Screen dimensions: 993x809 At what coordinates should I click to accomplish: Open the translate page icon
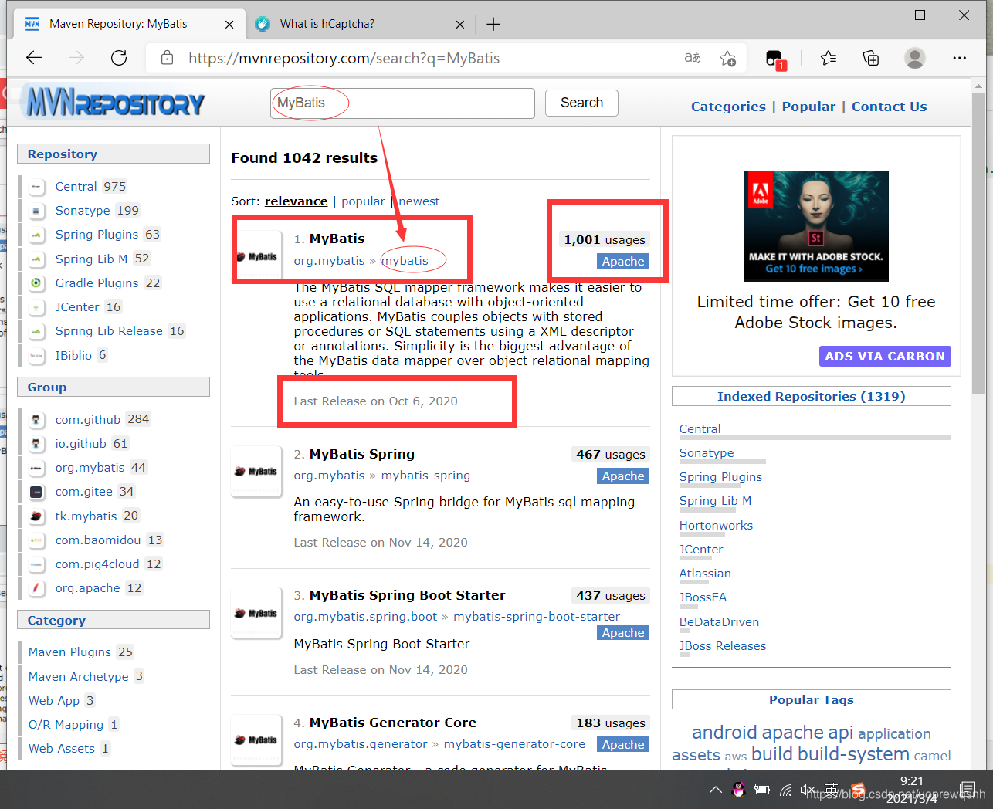[693, 58]
